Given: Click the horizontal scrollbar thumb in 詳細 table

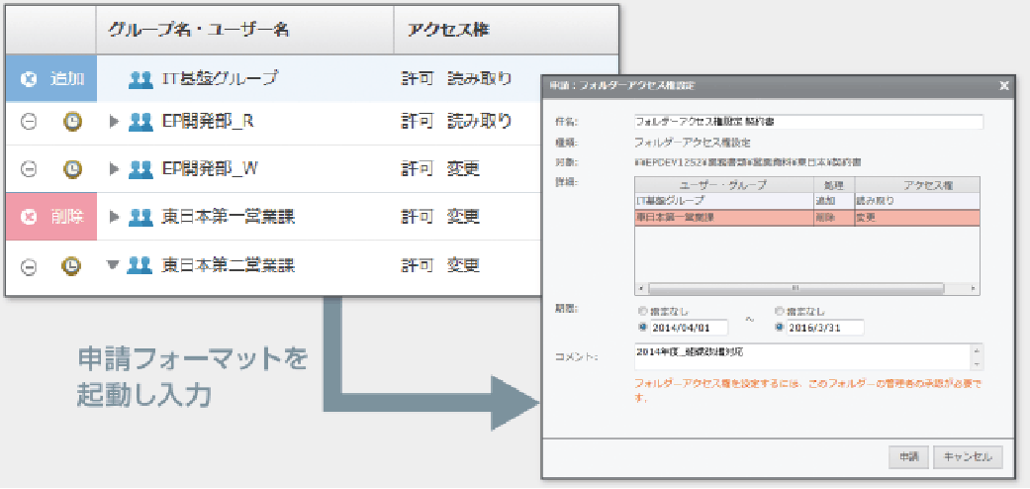Looking at the screenshot, I should pyautogui.click(x=796, y=288).
